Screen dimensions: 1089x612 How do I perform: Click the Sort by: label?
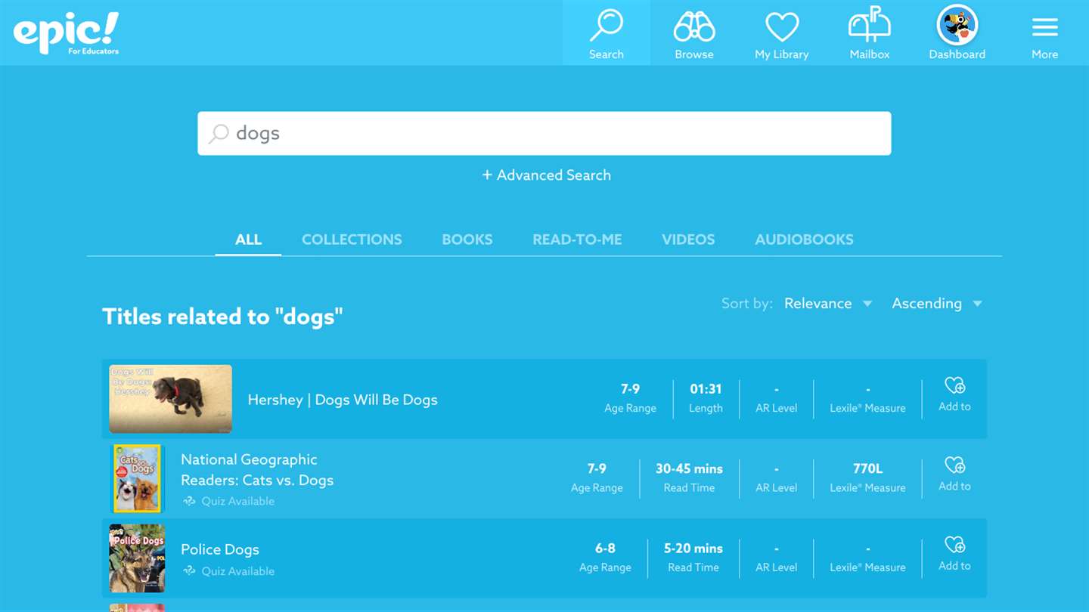tap(747, 304)
